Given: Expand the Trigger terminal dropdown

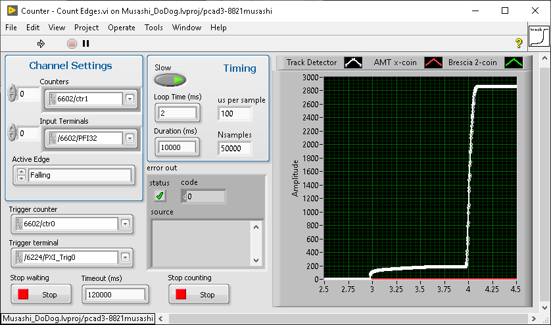Looking at the screenshot, I should [124, 257].
